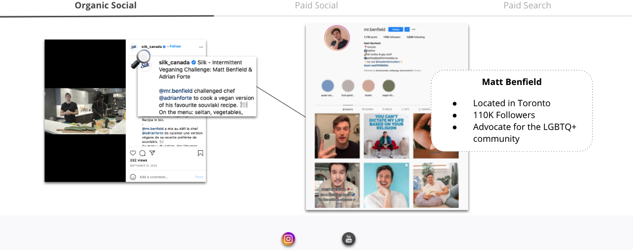The height and width of the screenshot is (250, 633).
Task: Click the '352 views' count under the post
Action: (x=139, y=161)
